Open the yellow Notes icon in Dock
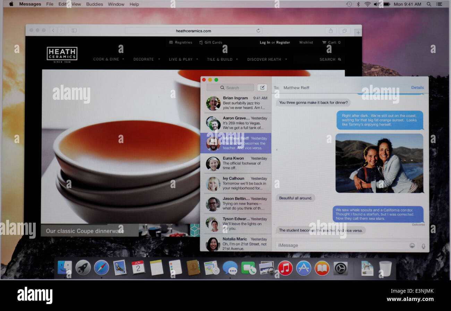The image size is (451, 311). click(x=156, y=268)
